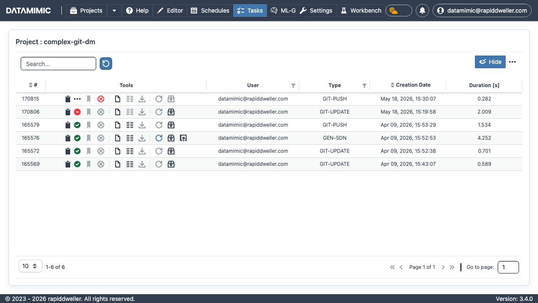538x303 pixels.
Task: Click the red cancel icon for task 170815
Action: [x=101, y=99]
